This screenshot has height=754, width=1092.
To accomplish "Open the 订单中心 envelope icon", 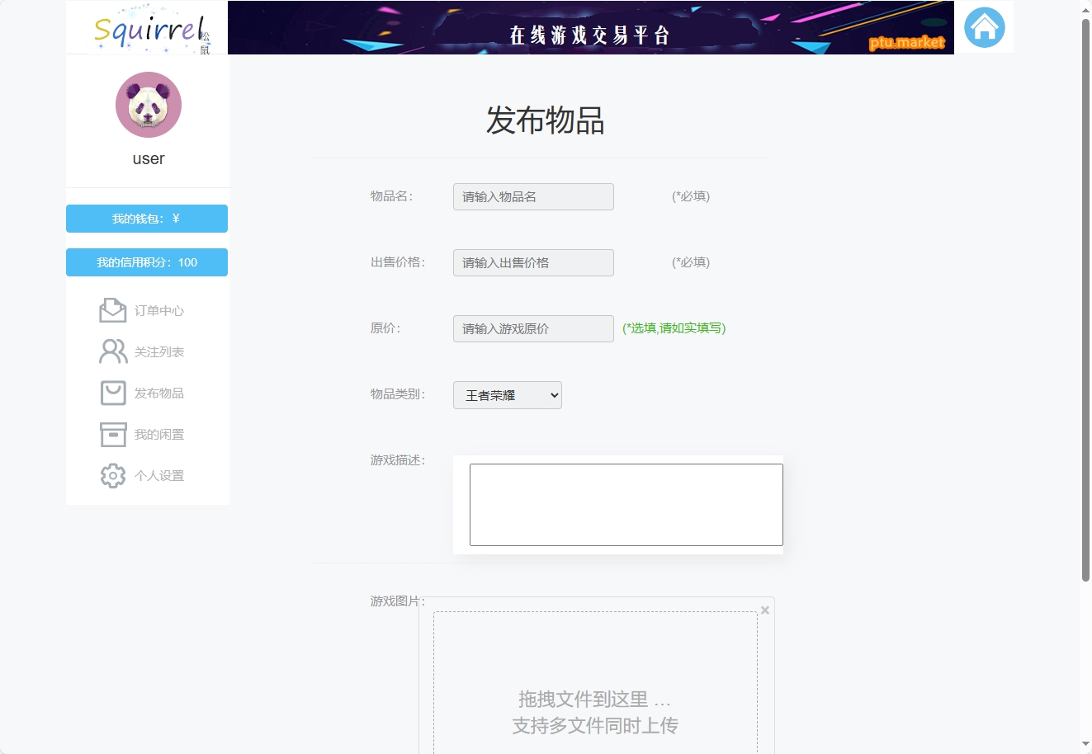I will click(112, 309).
